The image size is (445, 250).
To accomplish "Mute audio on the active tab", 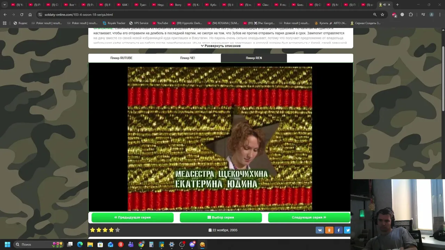I will 385,5.
